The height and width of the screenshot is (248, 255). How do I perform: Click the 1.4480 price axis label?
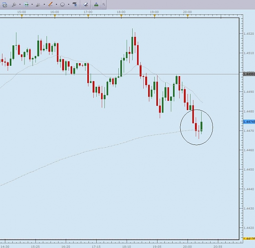pyautogui.click(x=249, y=111)
